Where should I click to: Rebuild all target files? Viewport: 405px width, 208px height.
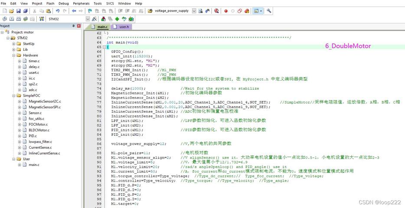[18, 19]
